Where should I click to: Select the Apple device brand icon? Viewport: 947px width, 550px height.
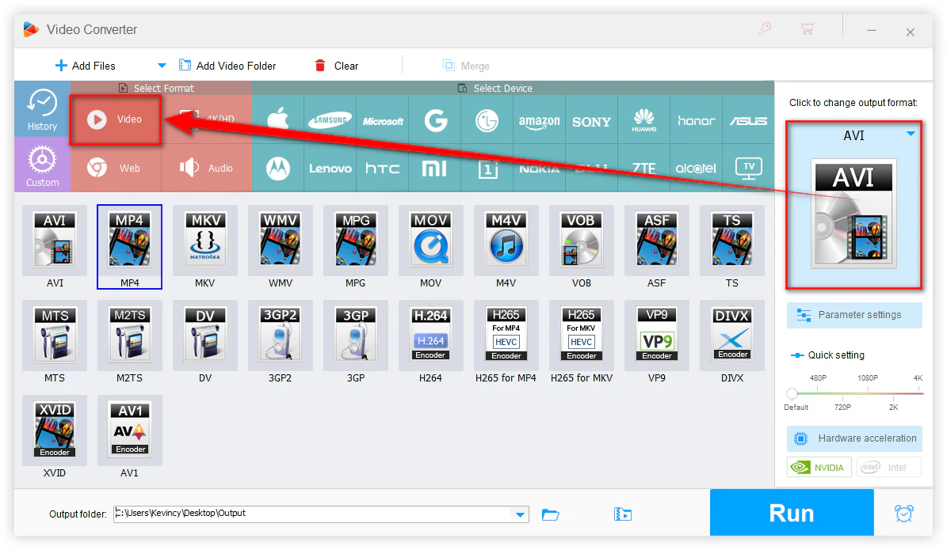pyautogui.click(x=277, y=120)
